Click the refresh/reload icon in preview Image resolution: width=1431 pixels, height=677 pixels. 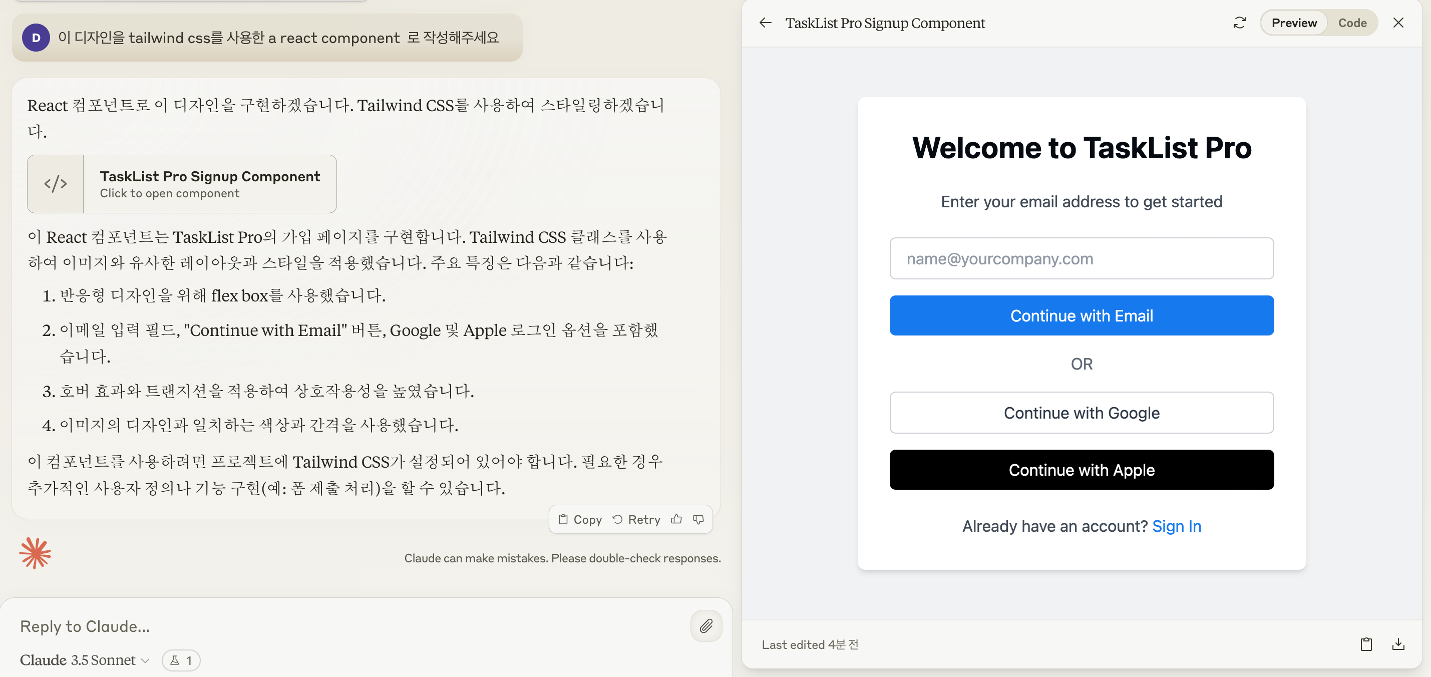point(1238,23)
